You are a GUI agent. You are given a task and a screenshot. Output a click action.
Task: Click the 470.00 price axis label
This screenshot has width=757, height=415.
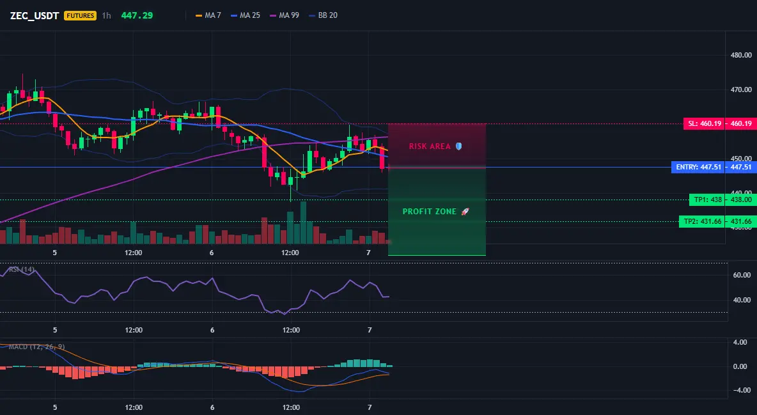pyautogui.click(x=741, y=90)
